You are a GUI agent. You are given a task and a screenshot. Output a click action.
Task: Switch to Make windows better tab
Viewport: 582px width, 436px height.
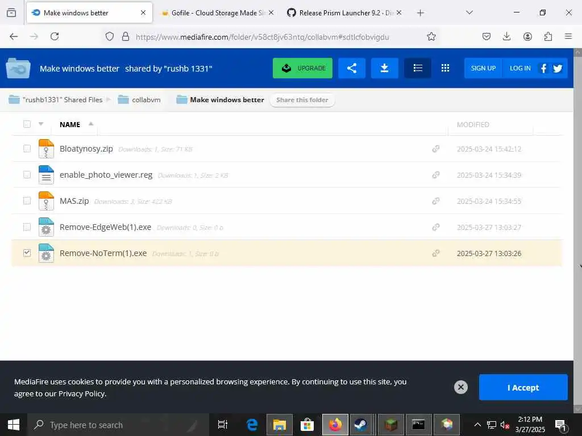[89, 12]
